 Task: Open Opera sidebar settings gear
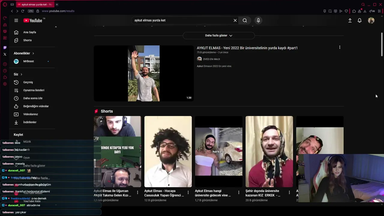pos(5,84)
